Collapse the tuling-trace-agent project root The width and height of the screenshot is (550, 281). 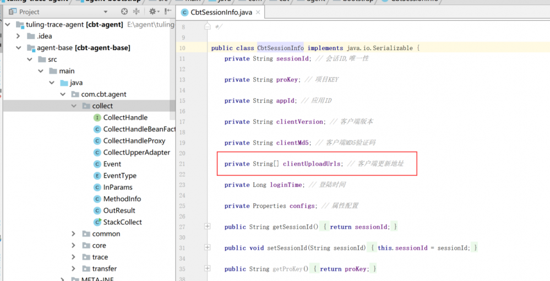8,25
